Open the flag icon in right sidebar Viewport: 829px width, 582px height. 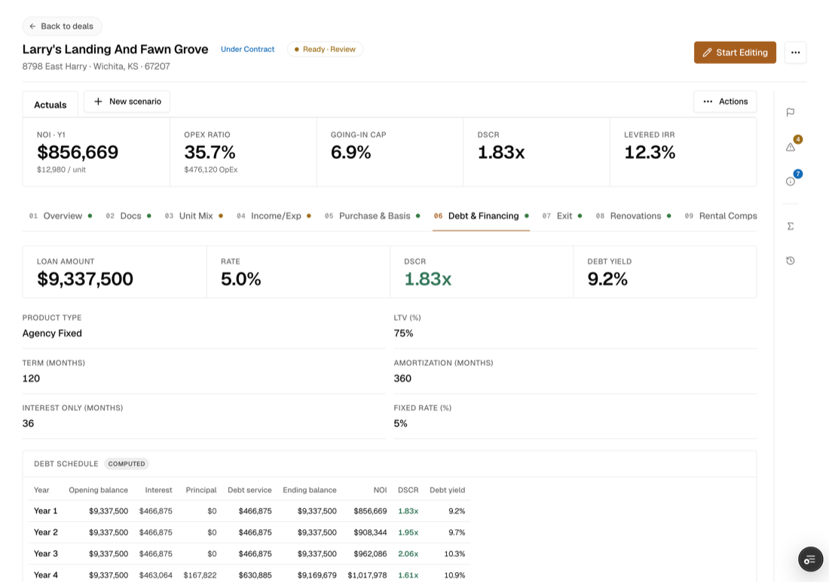coord(791,112)
